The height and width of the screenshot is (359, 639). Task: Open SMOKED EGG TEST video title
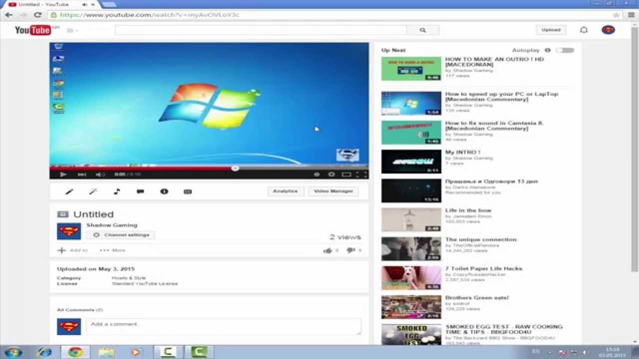pyautogui.click(x=504, y=329)
